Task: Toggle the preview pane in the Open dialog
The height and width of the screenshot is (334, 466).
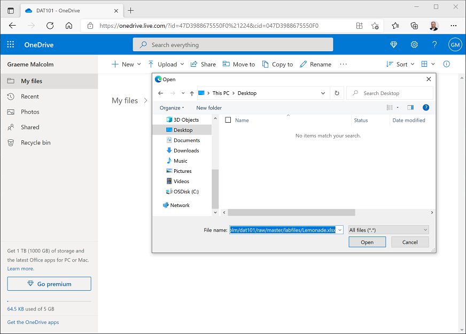Action: pos(410,107)
